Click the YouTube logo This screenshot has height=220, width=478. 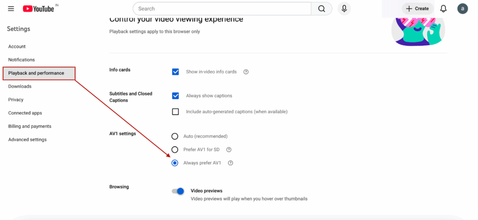click(38, 9)
